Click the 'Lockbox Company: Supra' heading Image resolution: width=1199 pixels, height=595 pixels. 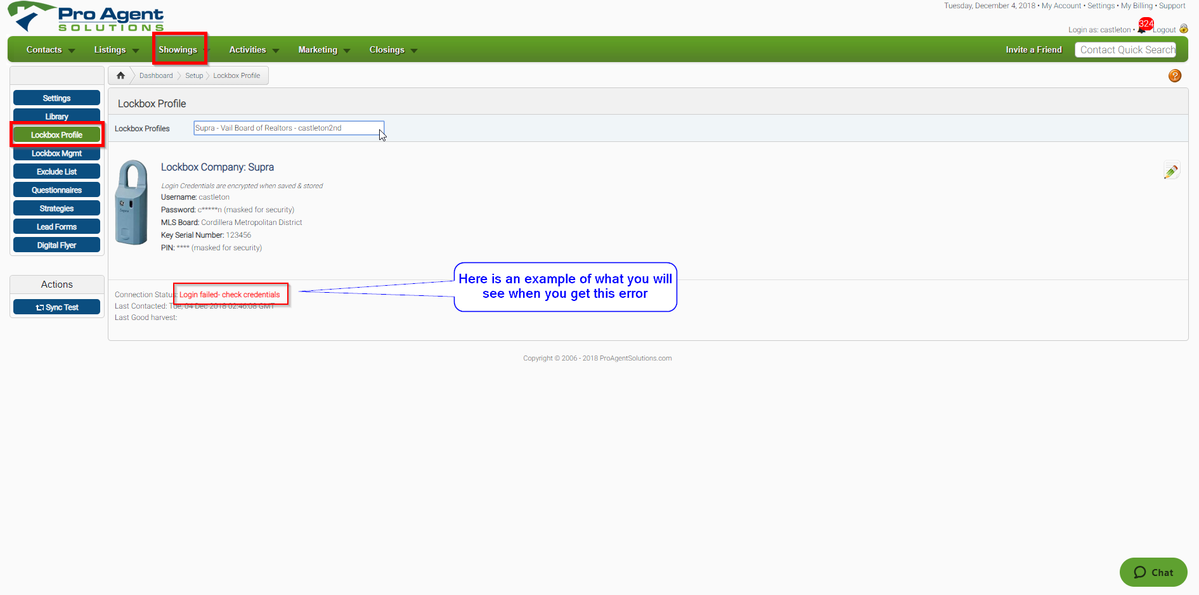pyautogui.click(x=217, y=167)
